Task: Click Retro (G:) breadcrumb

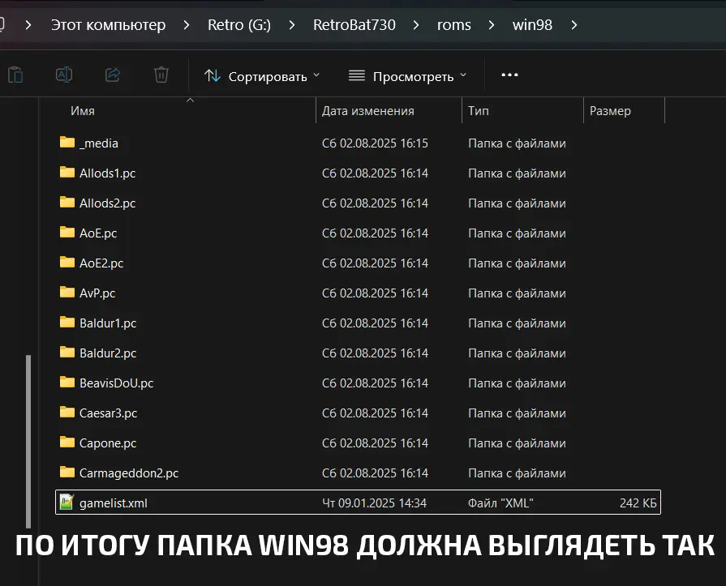Action: pos(239,24)
